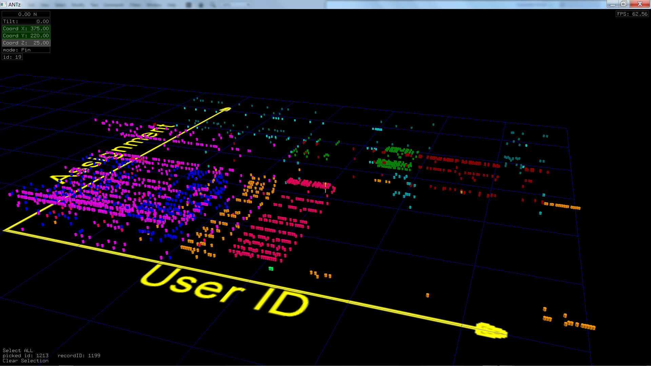
Task: Click the Tilt value field
Action: point(26,21)
